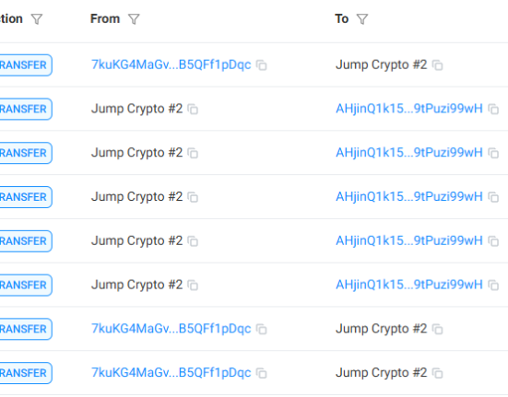The image size is (508, 397).
Task: Open AHjinQ1k15...9tPuzi99wH link in sixth row
Action: tap(409, 285)
